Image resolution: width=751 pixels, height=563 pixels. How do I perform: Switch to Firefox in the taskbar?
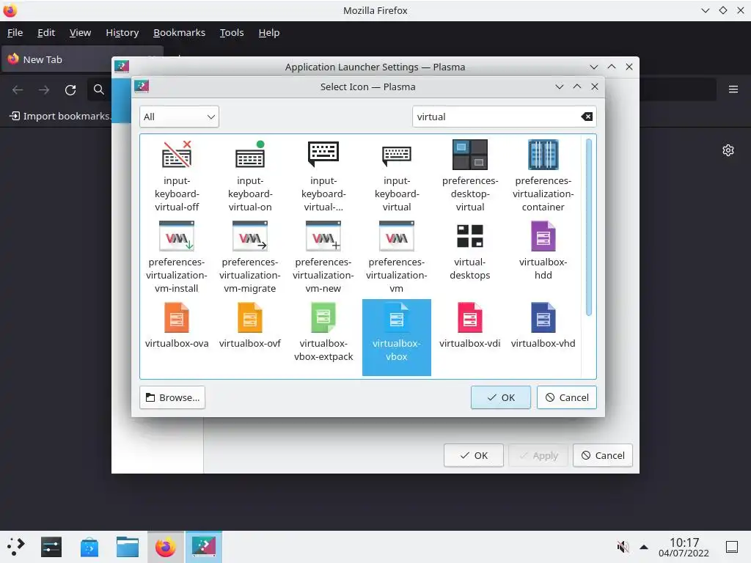tap(166, 547)
